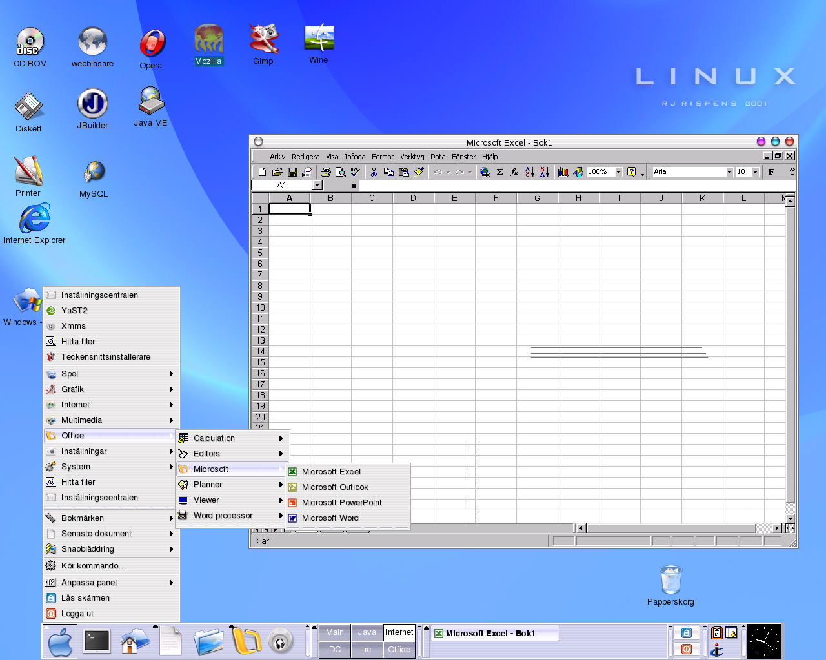
Task: Click Kör kommando in the start menu
Action: point(110,566)
